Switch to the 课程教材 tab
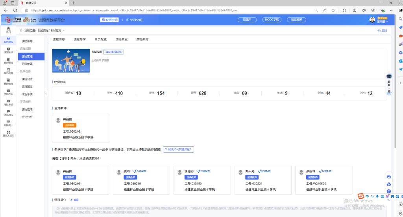 tap(142, 39)
